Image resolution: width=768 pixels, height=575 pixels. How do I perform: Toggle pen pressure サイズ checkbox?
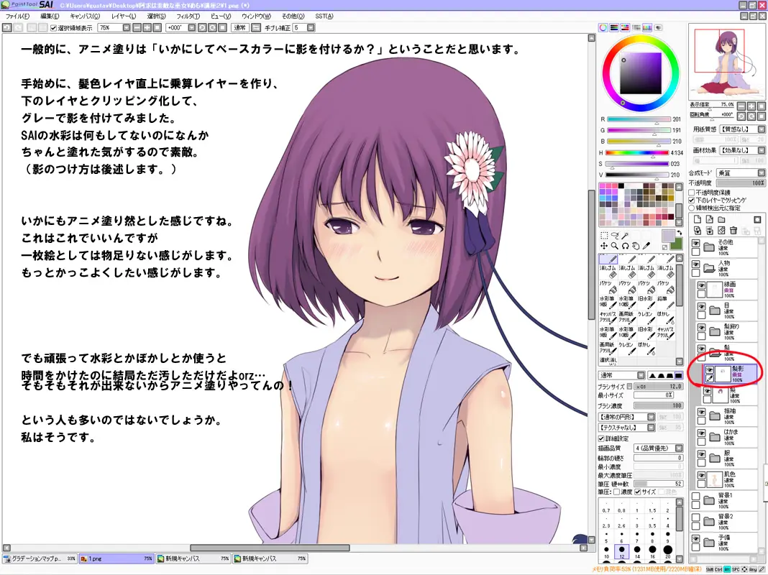638,492
